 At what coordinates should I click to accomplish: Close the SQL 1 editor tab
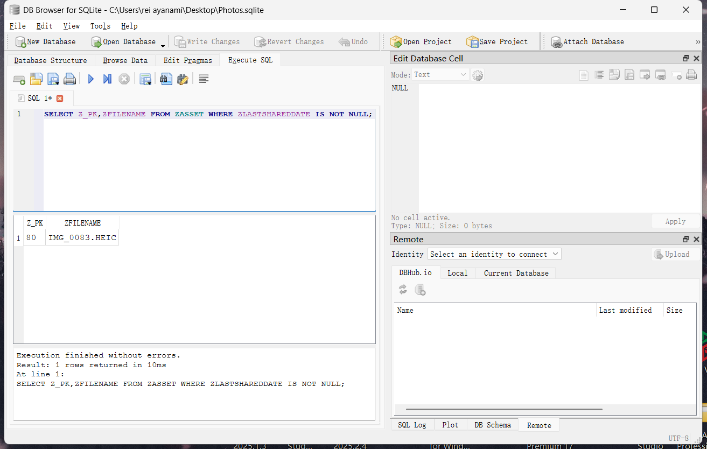tap(60, 98)
